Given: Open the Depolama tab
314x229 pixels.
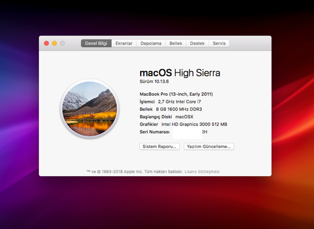Looking at the screenshot, I should (x=151, y=43).
